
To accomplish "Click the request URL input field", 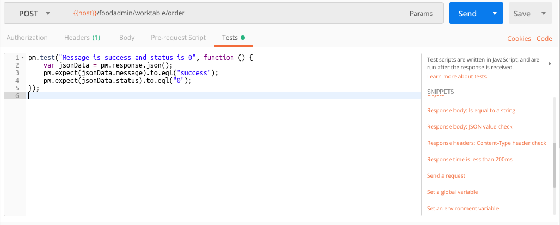I will click(x=234, y=14).
